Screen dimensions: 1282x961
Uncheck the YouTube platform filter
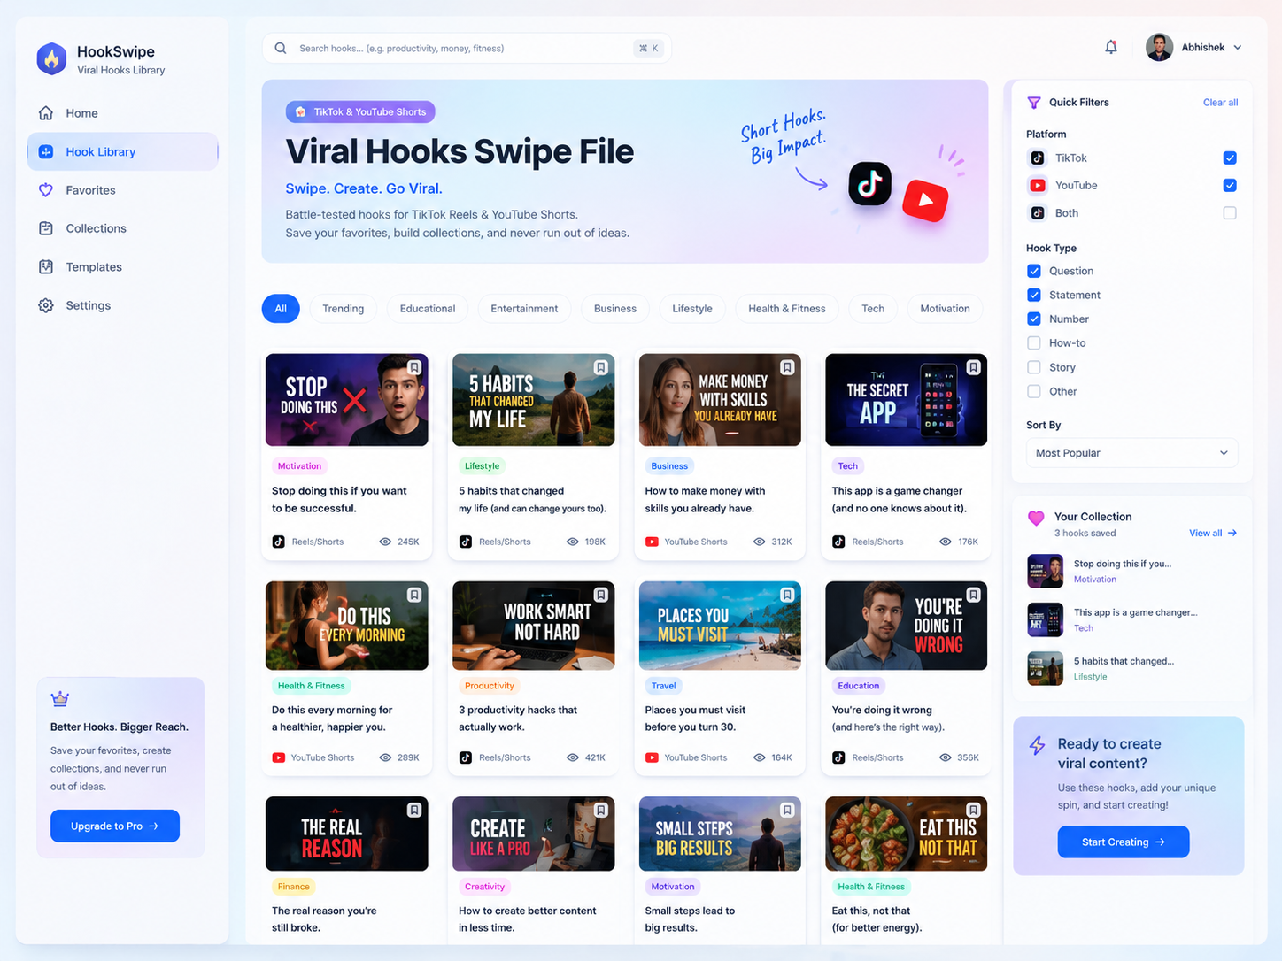pyautogui.click(x=1230, y=185)
